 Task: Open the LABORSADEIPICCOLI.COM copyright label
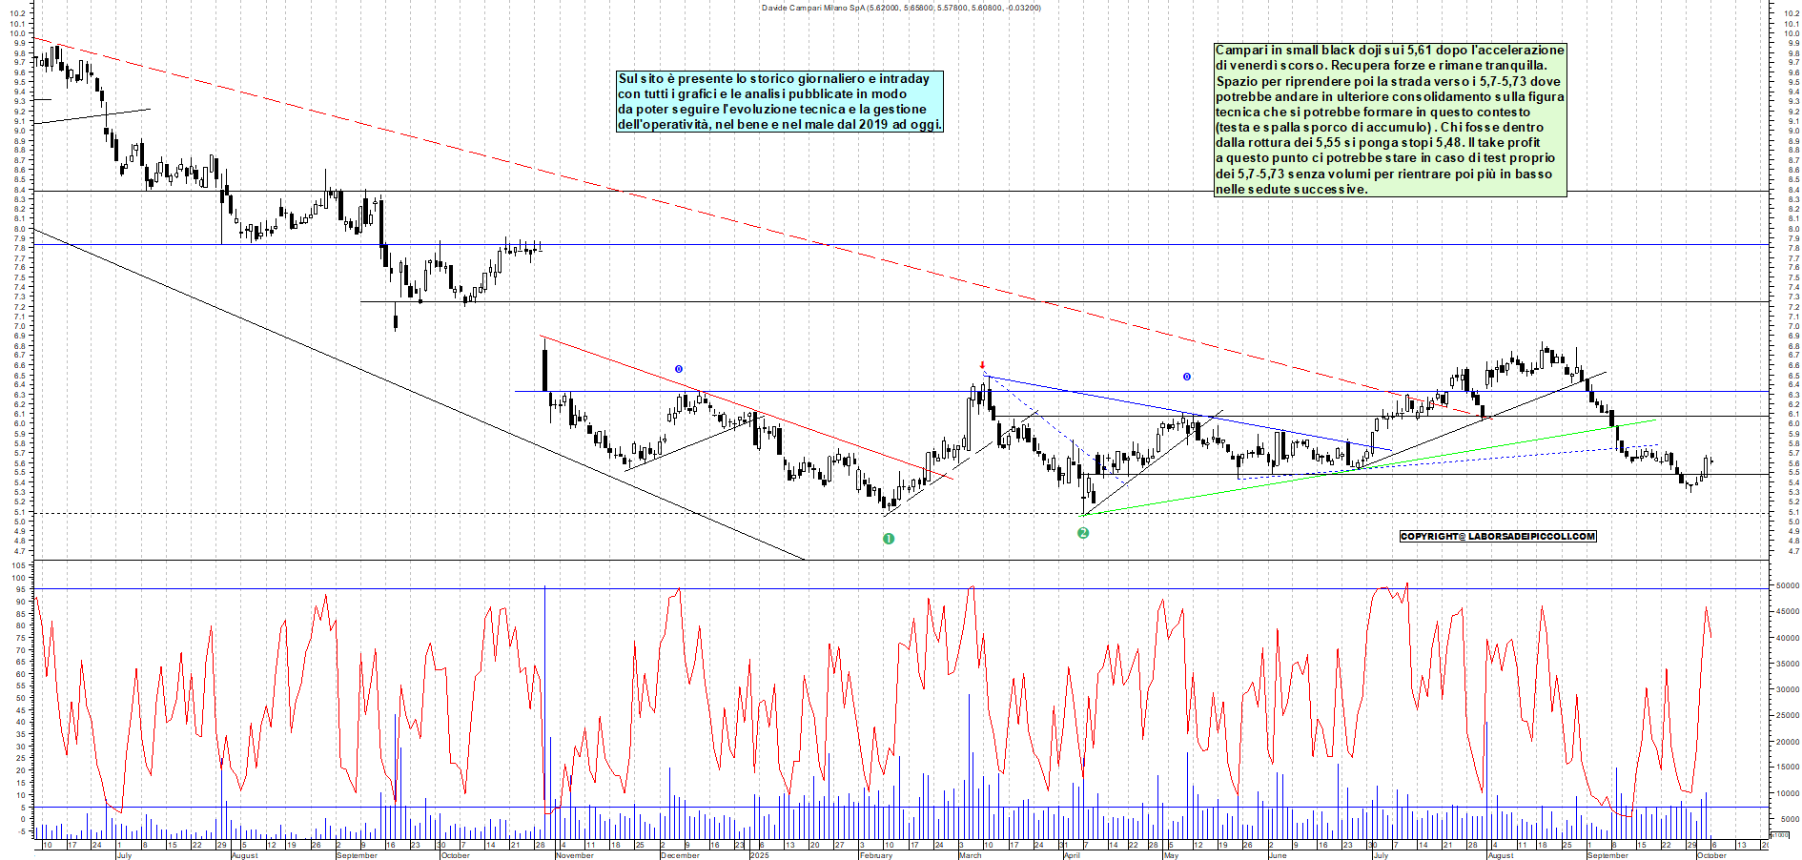(x=1498, y=536)
